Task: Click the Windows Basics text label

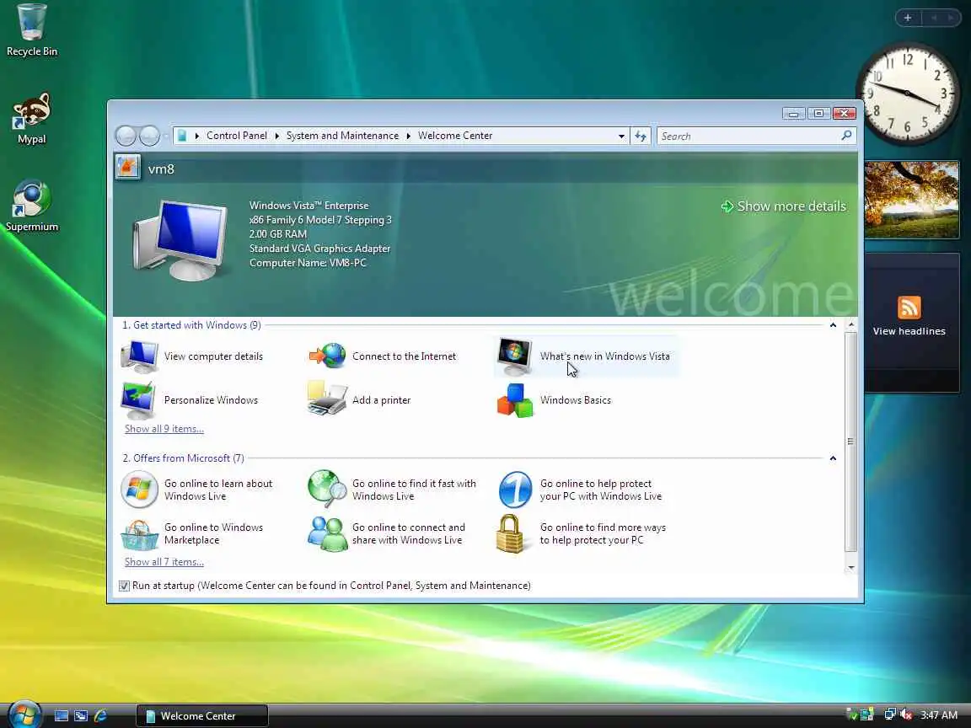Action: (576, 400)
